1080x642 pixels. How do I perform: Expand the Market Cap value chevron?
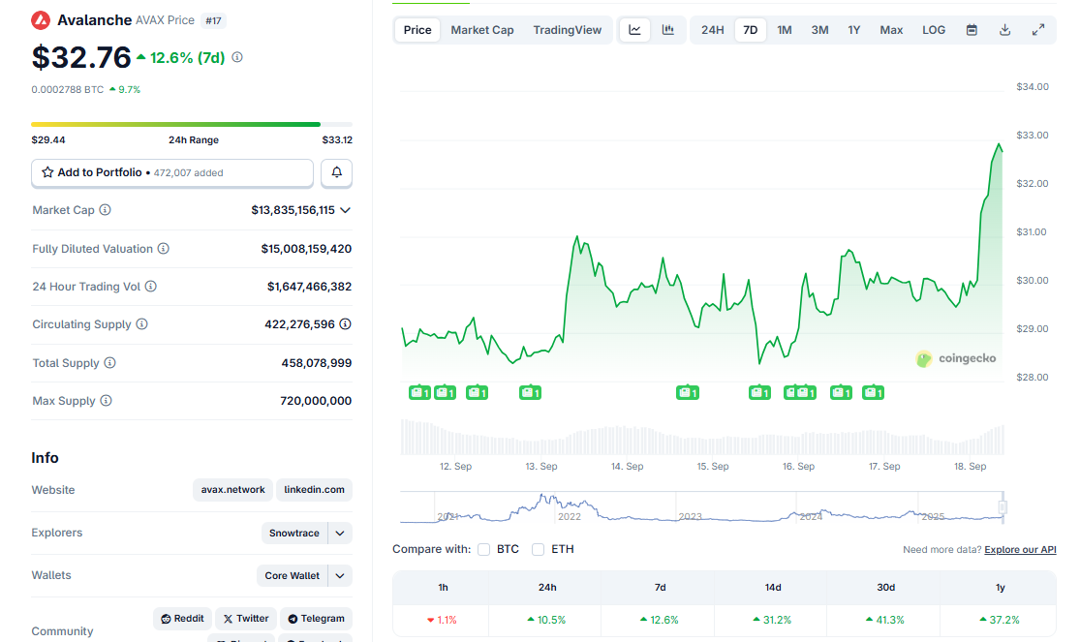pyautogui.click(x=346, y=210)
